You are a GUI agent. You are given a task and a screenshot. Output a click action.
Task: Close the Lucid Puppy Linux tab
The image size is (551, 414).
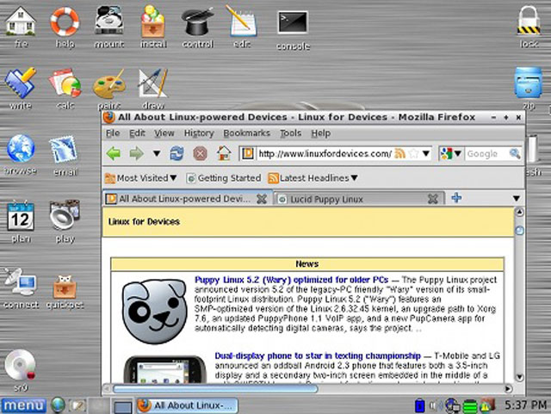pos(433,200)
